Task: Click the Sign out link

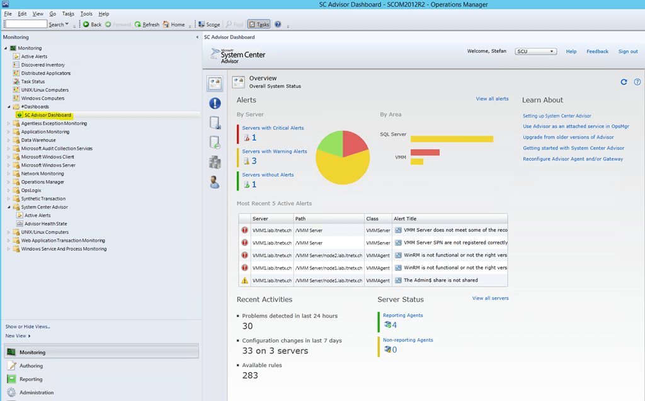Action: click(628, 52)
